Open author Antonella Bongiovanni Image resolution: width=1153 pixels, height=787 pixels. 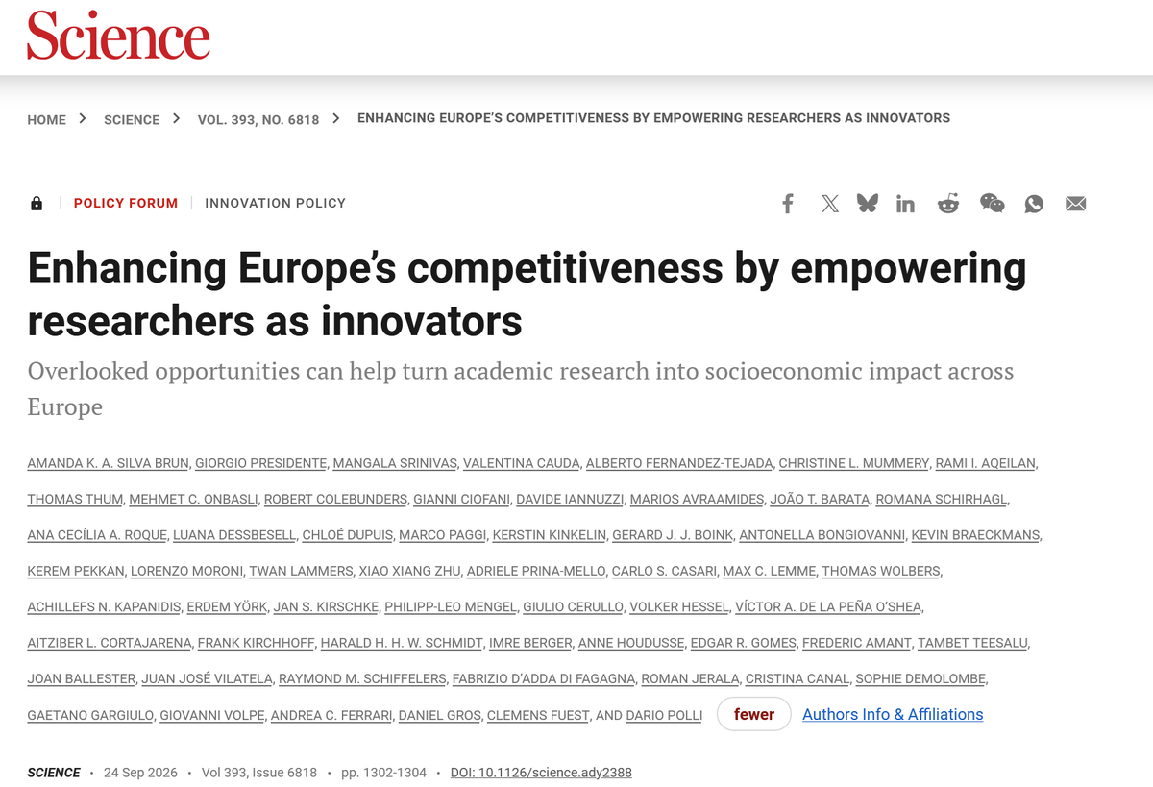coord(821,534)
